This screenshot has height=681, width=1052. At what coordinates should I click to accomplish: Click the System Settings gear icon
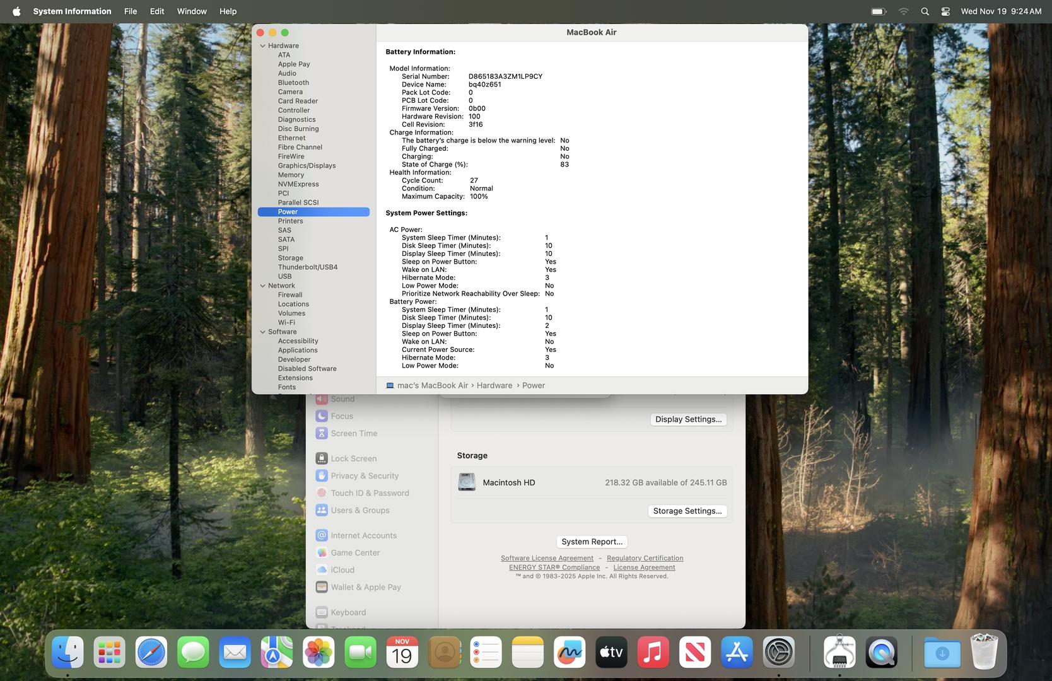[x=779, y=653]
